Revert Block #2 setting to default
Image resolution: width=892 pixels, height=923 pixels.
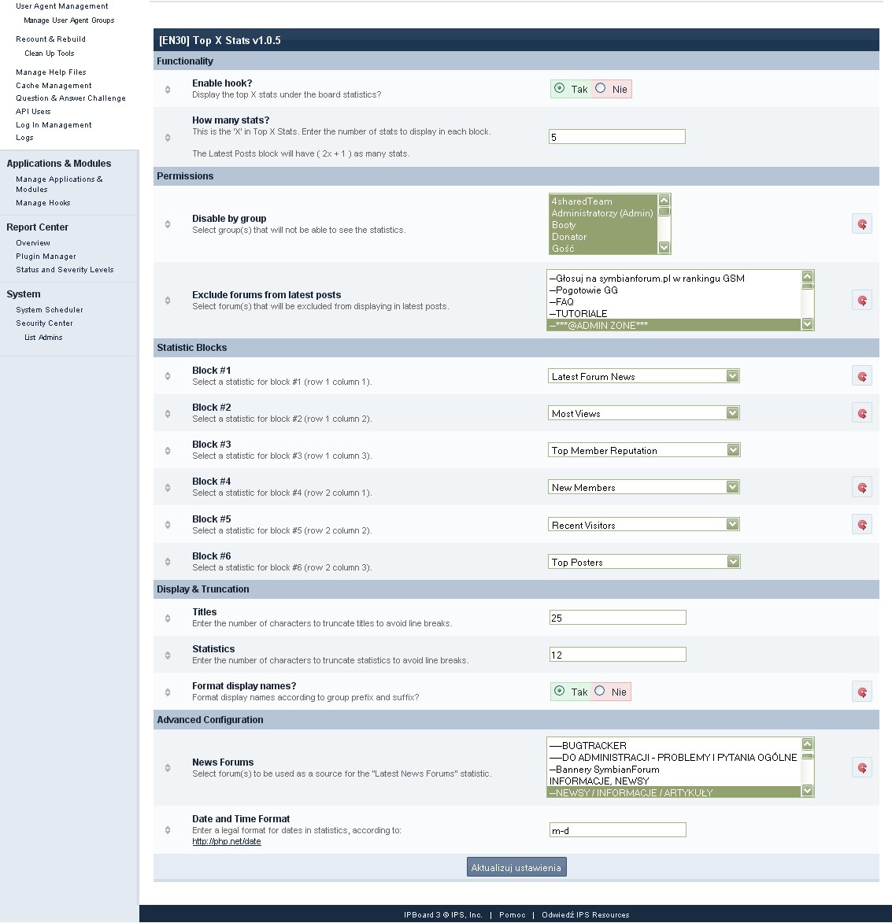[x=861, y=413]
